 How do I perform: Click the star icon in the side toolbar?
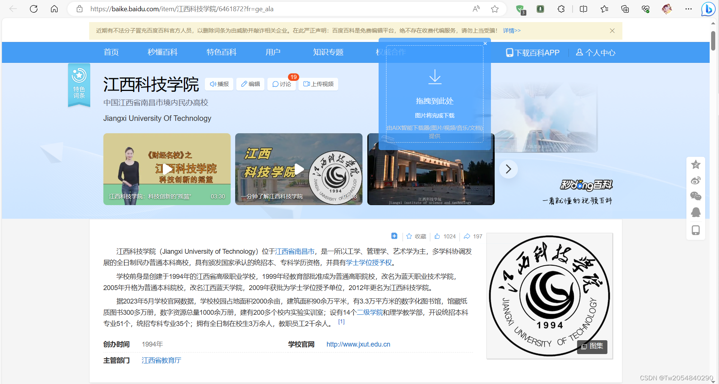tap(696, 165)
